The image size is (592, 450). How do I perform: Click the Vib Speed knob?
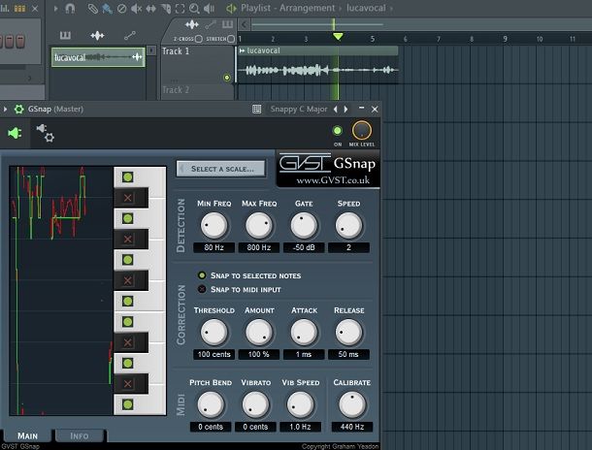tap(301, 404)
